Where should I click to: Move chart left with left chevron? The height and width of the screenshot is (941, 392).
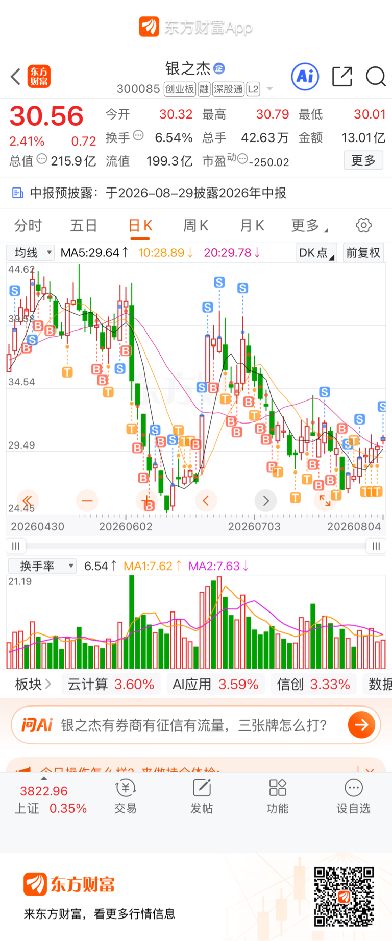[206, 501]
